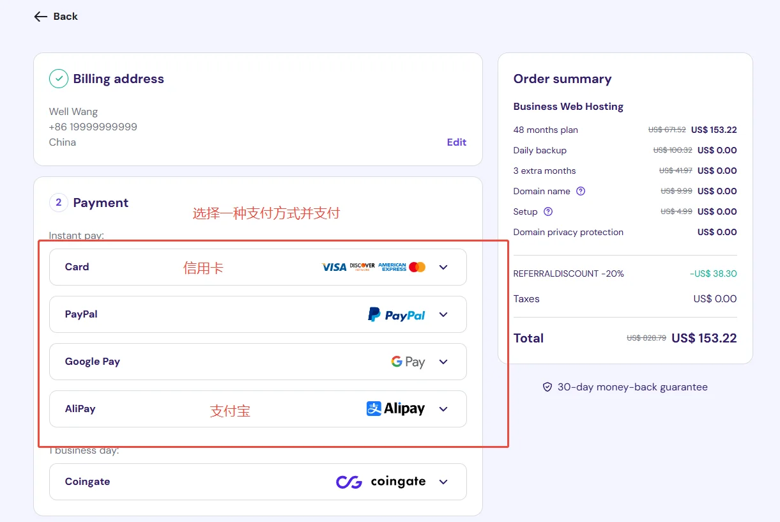Click the Payment step number 2 badge

coord(59,203)
